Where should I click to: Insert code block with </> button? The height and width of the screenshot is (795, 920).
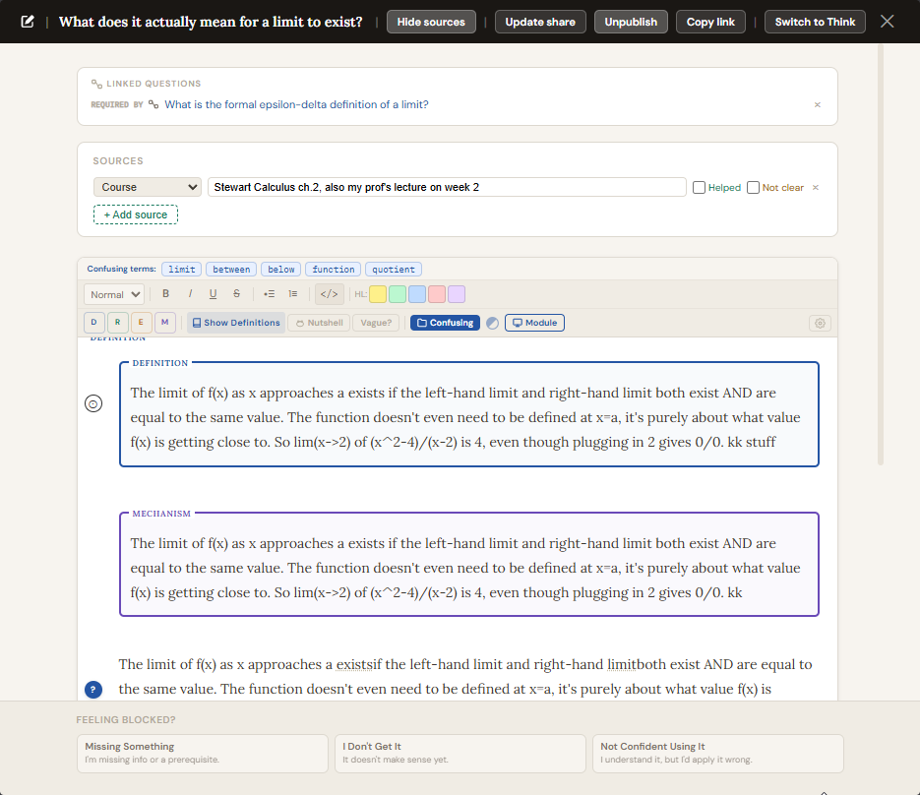[330, 294]
